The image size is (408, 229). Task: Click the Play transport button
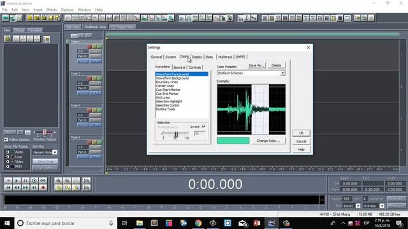[17, 181]
